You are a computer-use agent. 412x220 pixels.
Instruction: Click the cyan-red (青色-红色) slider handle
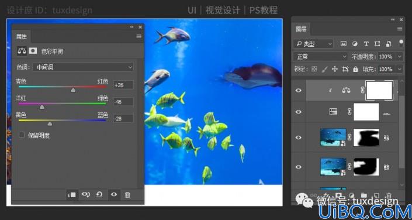point(73,90)
